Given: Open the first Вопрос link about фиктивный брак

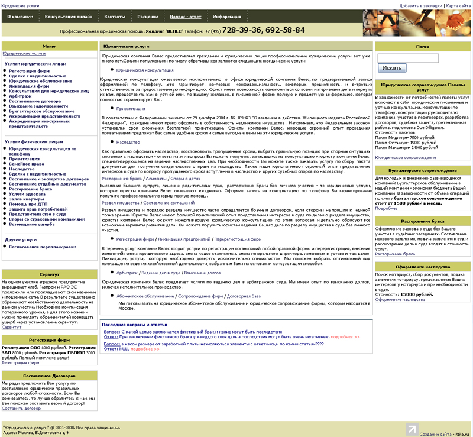Looking at the screenshot, I should tap(112, 332).
